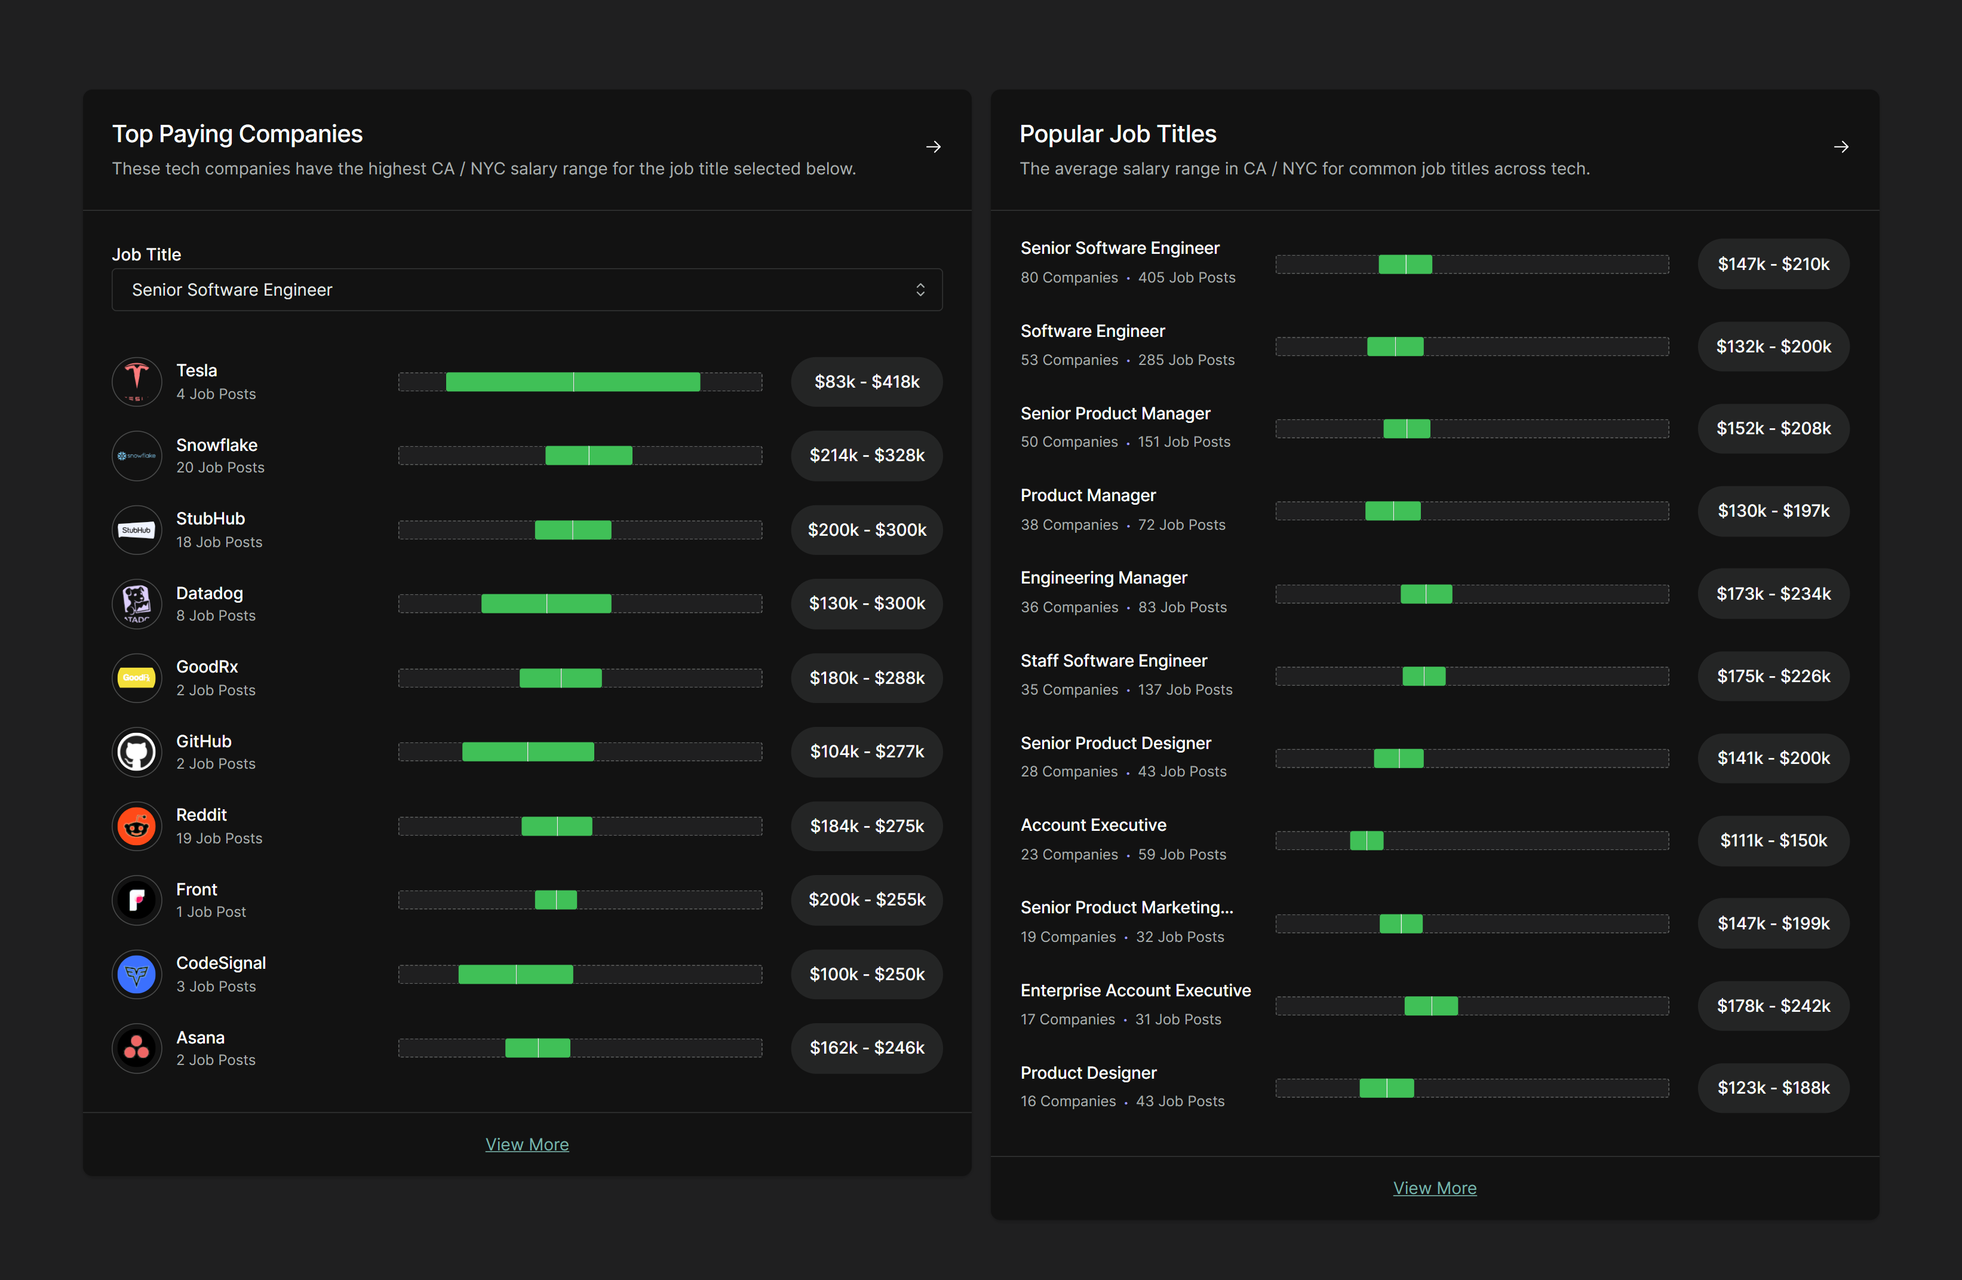
Task: Click View More under Top Paying Companies
Action: point(527,1144)
